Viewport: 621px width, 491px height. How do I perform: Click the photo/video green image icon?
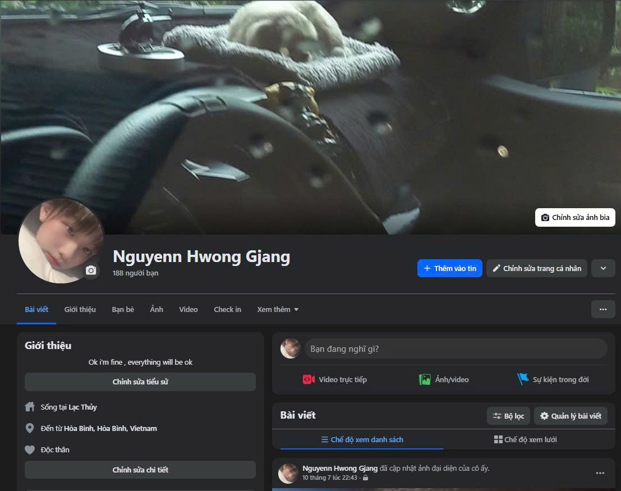pos(425,379)
